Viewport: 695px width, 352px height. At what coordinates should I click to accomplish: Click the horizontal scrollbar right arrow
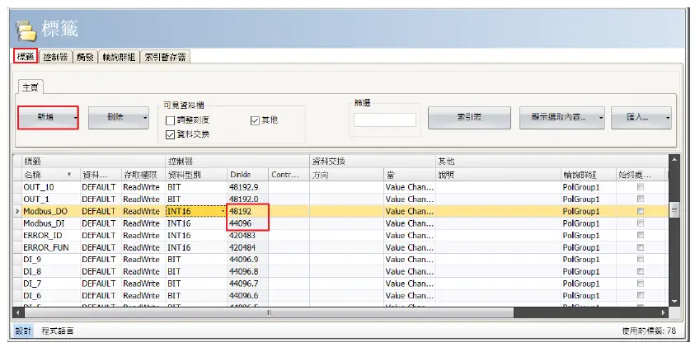(663, 312)
